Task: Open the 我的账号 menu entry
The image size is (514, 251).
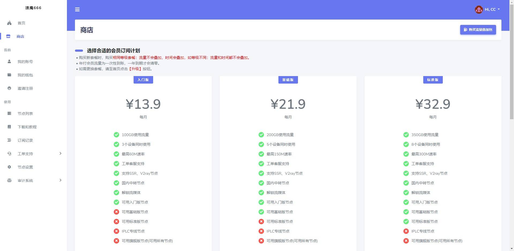Action: (x=25, y=62)
